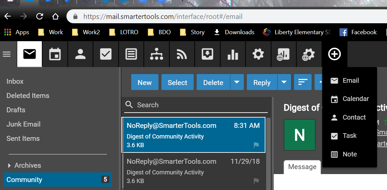Open the RSS feeds icon
The width and height of the screenshot is (387, 190).
pyautogui.click(x=182, y=54)
